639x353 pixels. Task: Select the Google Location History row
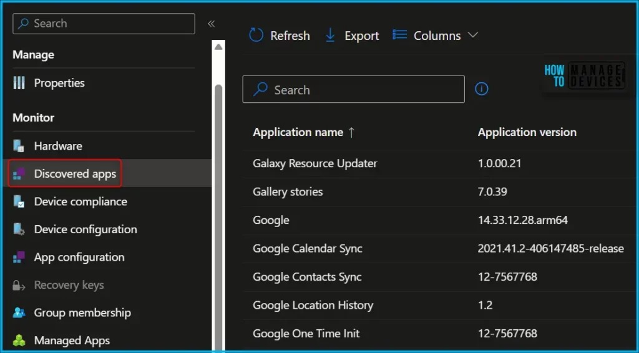(439, 306)
